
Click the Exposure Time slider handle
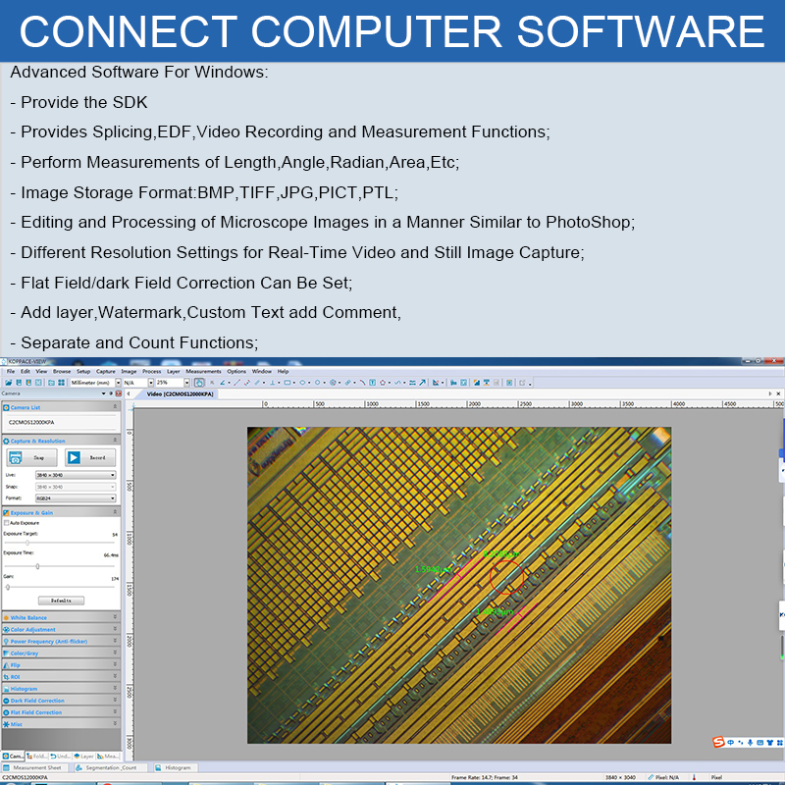pyautogui.click(x=37, y=566)
